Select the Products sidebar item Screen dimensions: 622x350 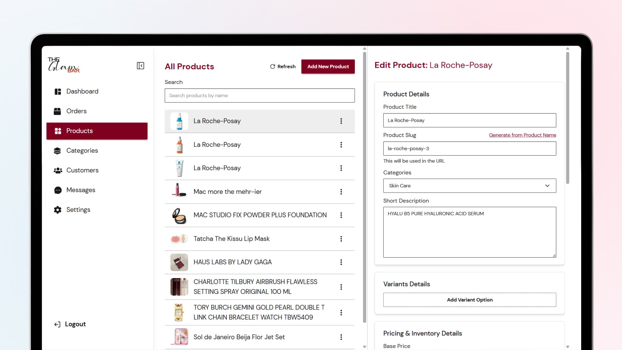[x=97, y=131]
